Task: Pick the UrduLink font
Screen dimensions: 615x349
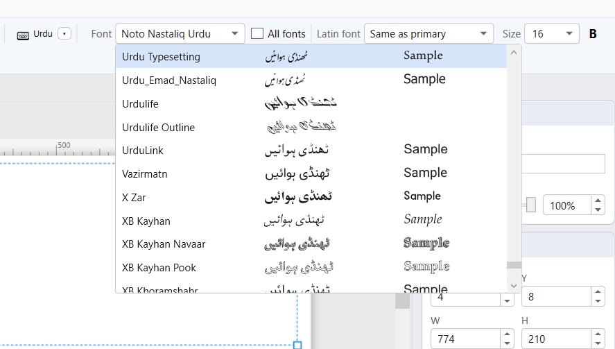Action: 311,151
